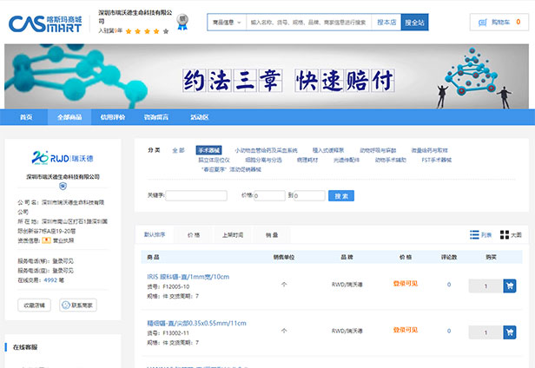Viewport: 535px width, 368px height.
Task: Click the RWD 瑞沃德 store logo
Action: [56, 157]
